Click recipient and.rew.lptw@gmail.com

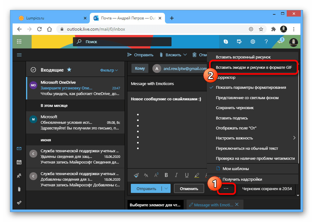point(185,68)
